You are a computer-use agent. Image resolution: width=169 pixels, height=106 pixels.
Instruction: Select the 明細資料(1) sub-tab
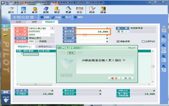pos(25,47)
